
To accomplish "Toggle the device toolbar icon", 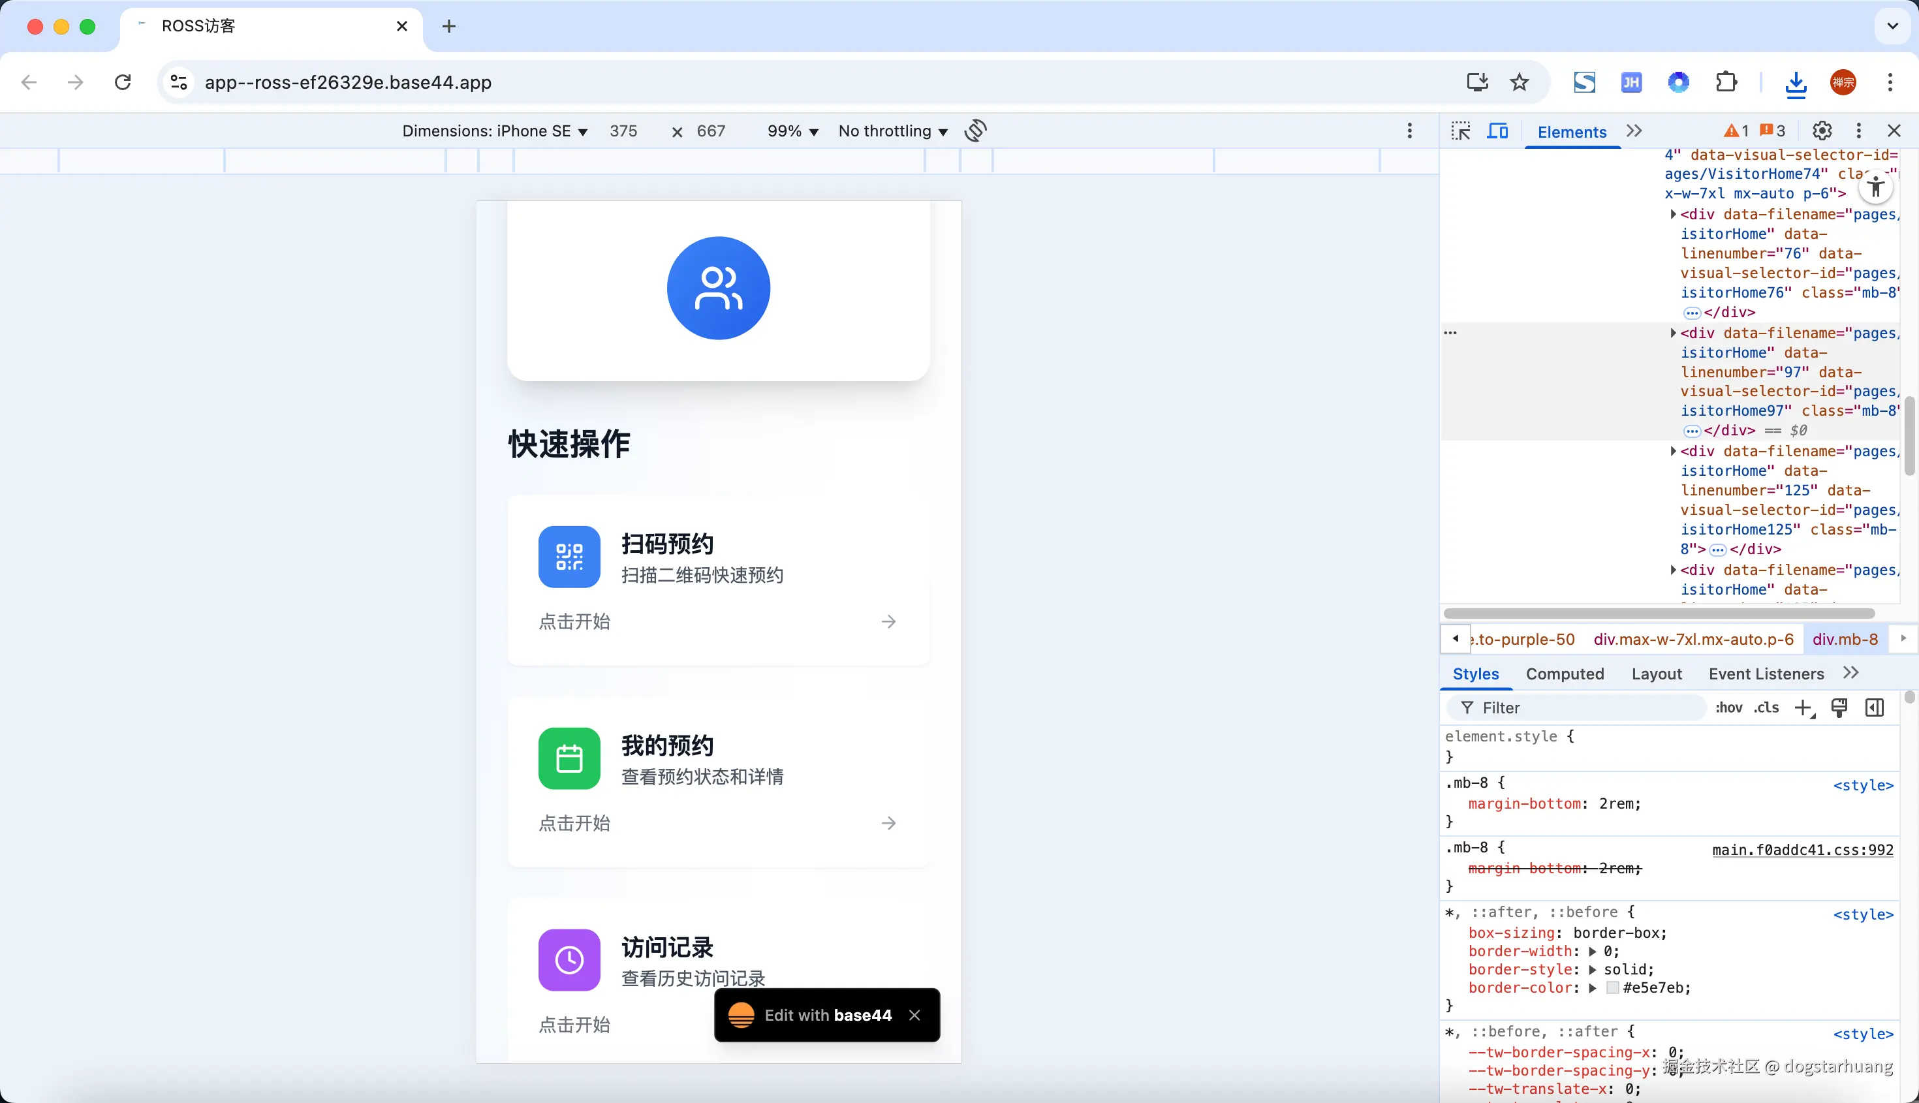I will click(1497, 131).
